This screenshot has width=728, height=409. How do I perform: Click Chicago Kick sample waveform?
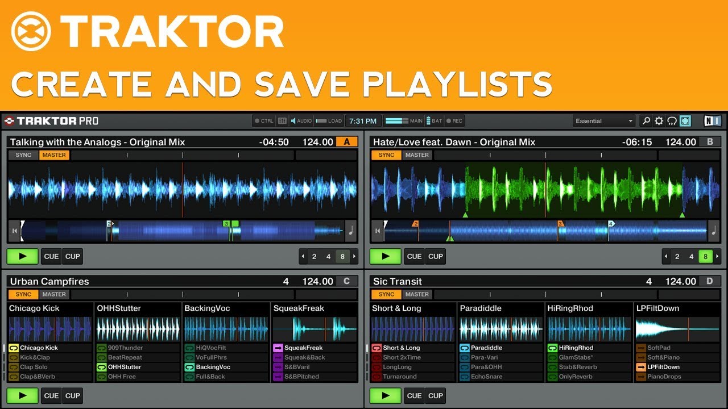51,329
